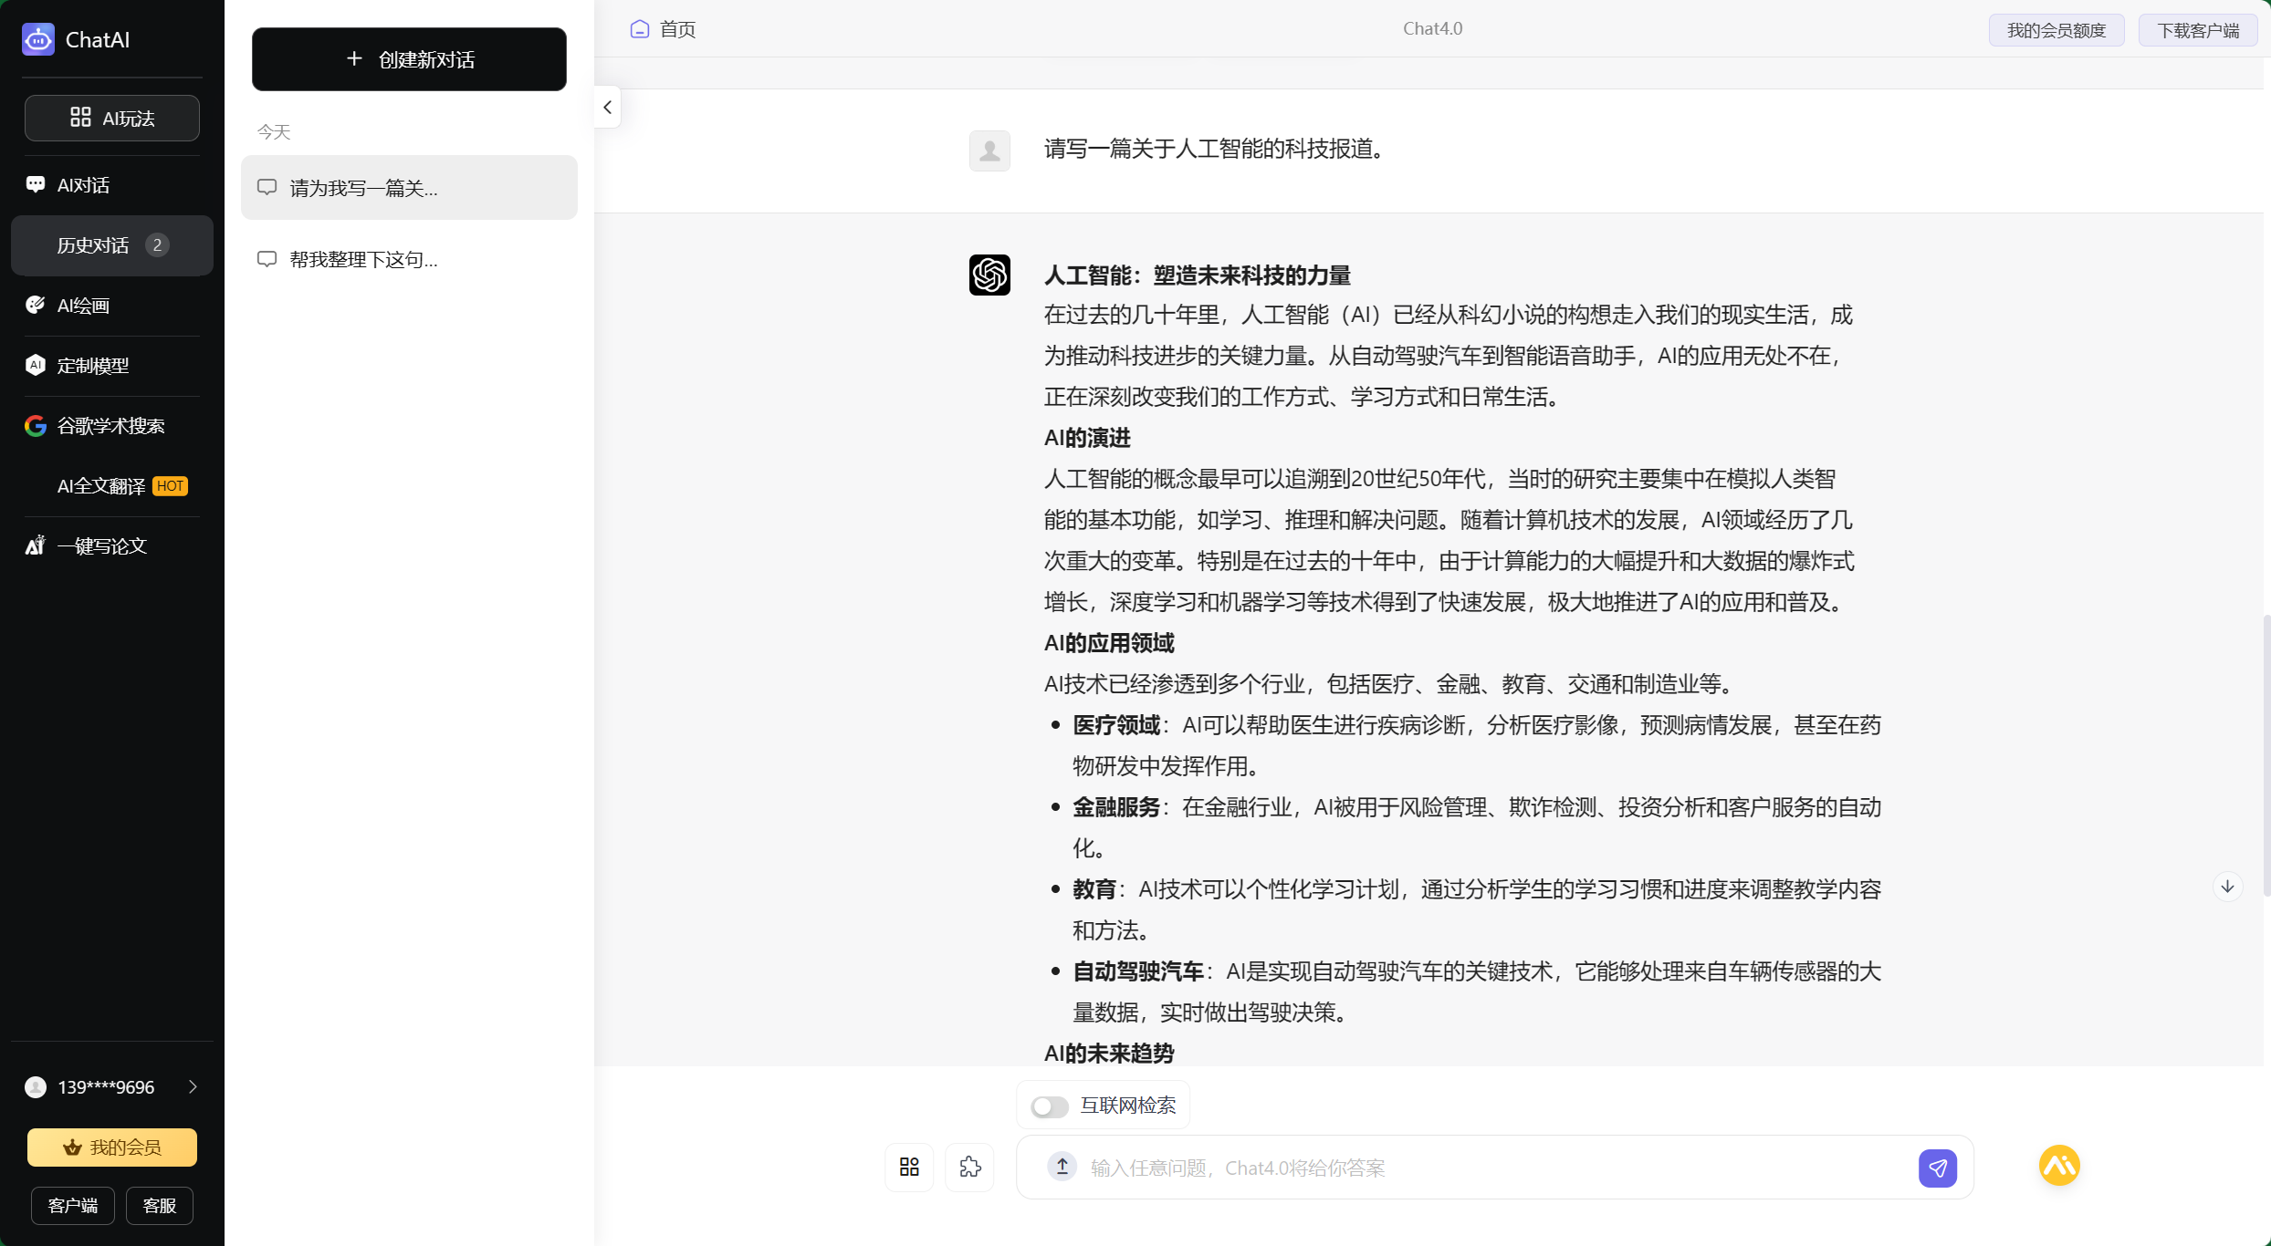2271x1246 pixels.
Task: Click the 下载客户端 button at top right
Action: (2198, 29)
